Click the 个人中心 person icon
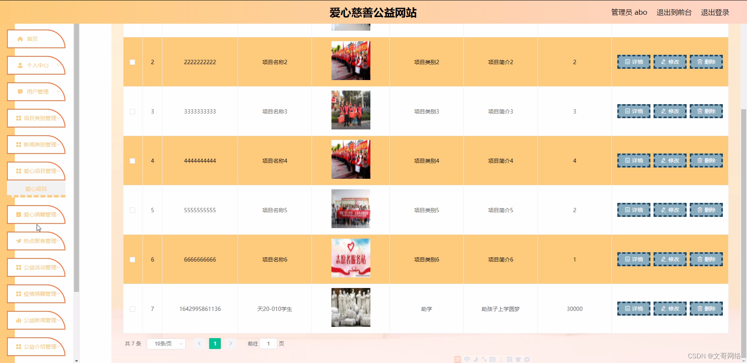This screenshot has height=363, width=747. (20, 65)
